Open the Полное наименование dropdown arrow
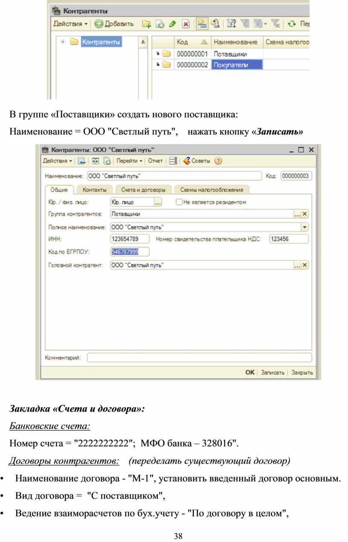Screen dimensions: 348x542 click(305, 227)
